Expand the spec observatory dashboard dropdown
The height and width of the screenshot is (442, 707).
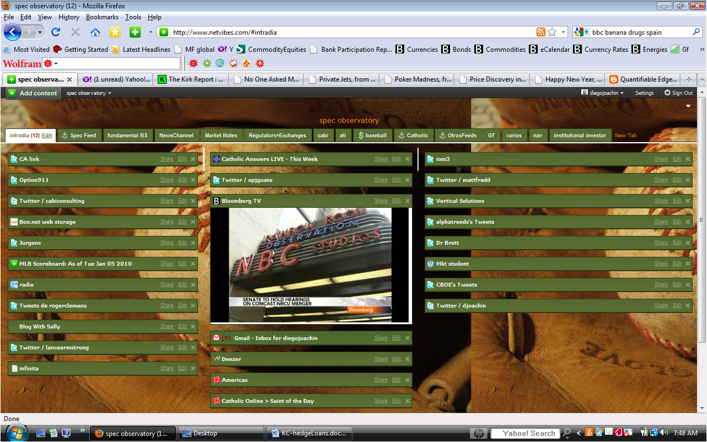coord(89,93)
